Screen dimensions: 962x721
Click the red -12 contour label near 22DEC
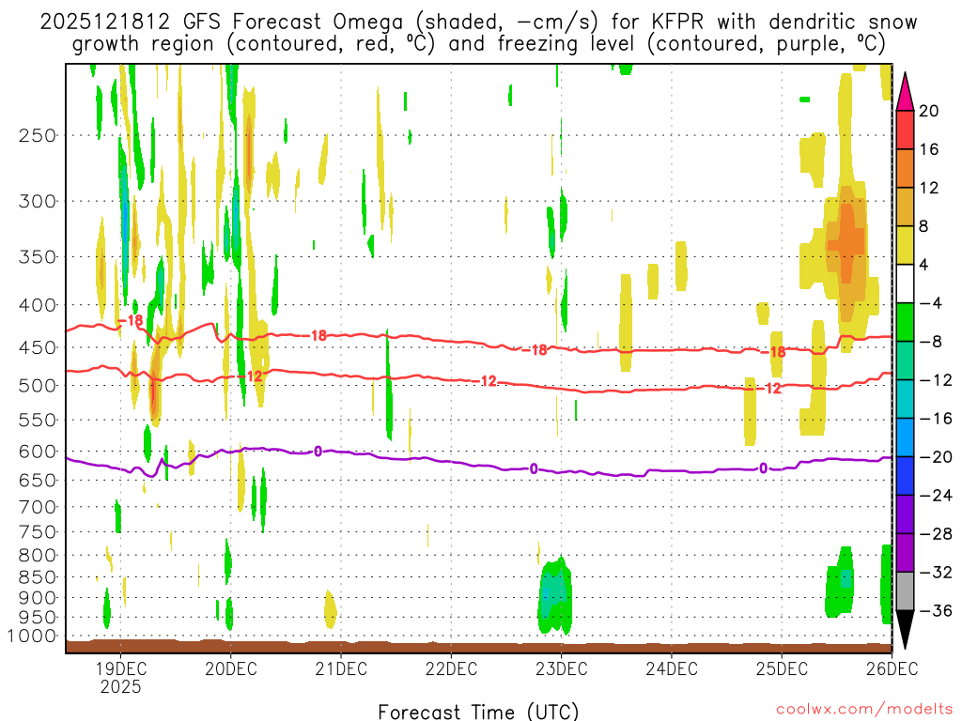(x=485, y=381)
